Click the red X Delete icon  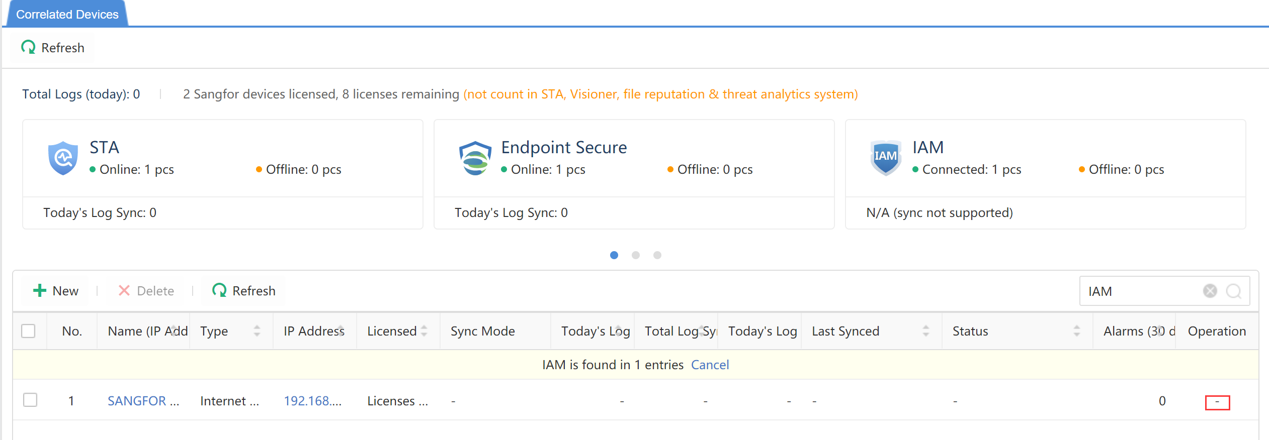pos(124,291)
